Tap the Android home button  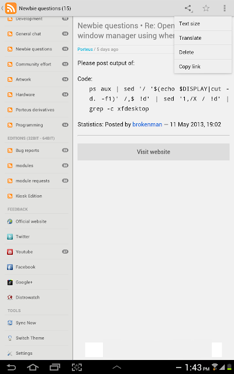(33, 368)
